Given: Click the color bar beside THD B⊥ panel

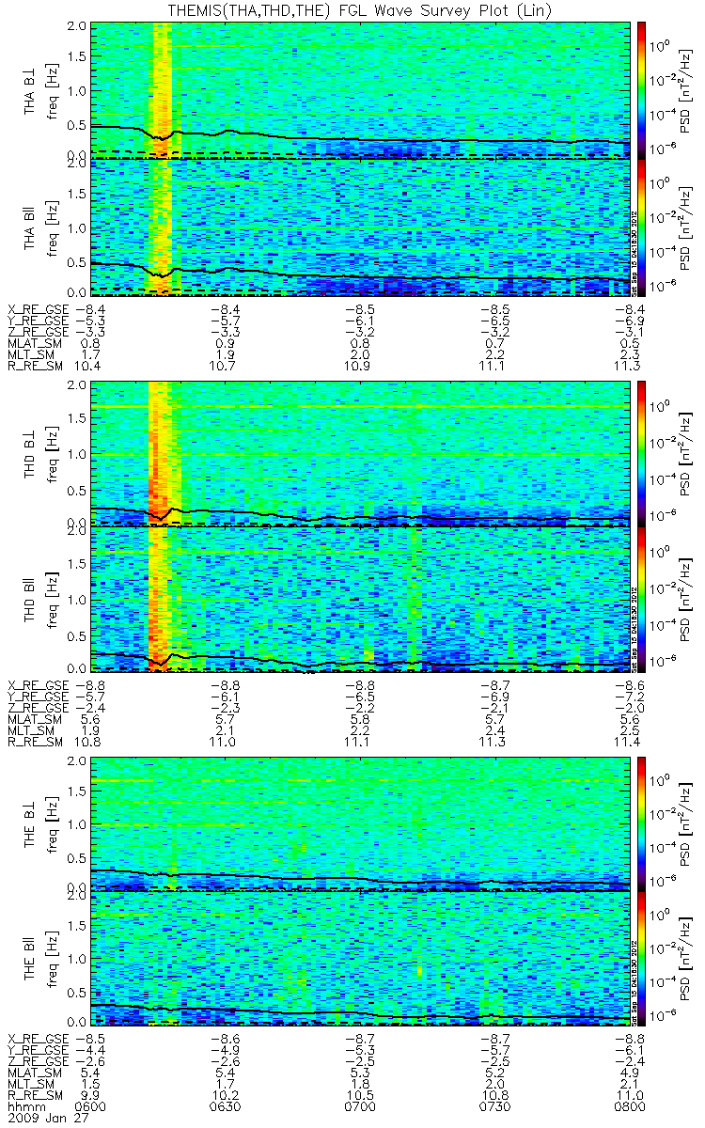Looking at the screenshot, I should pos(642,453).
